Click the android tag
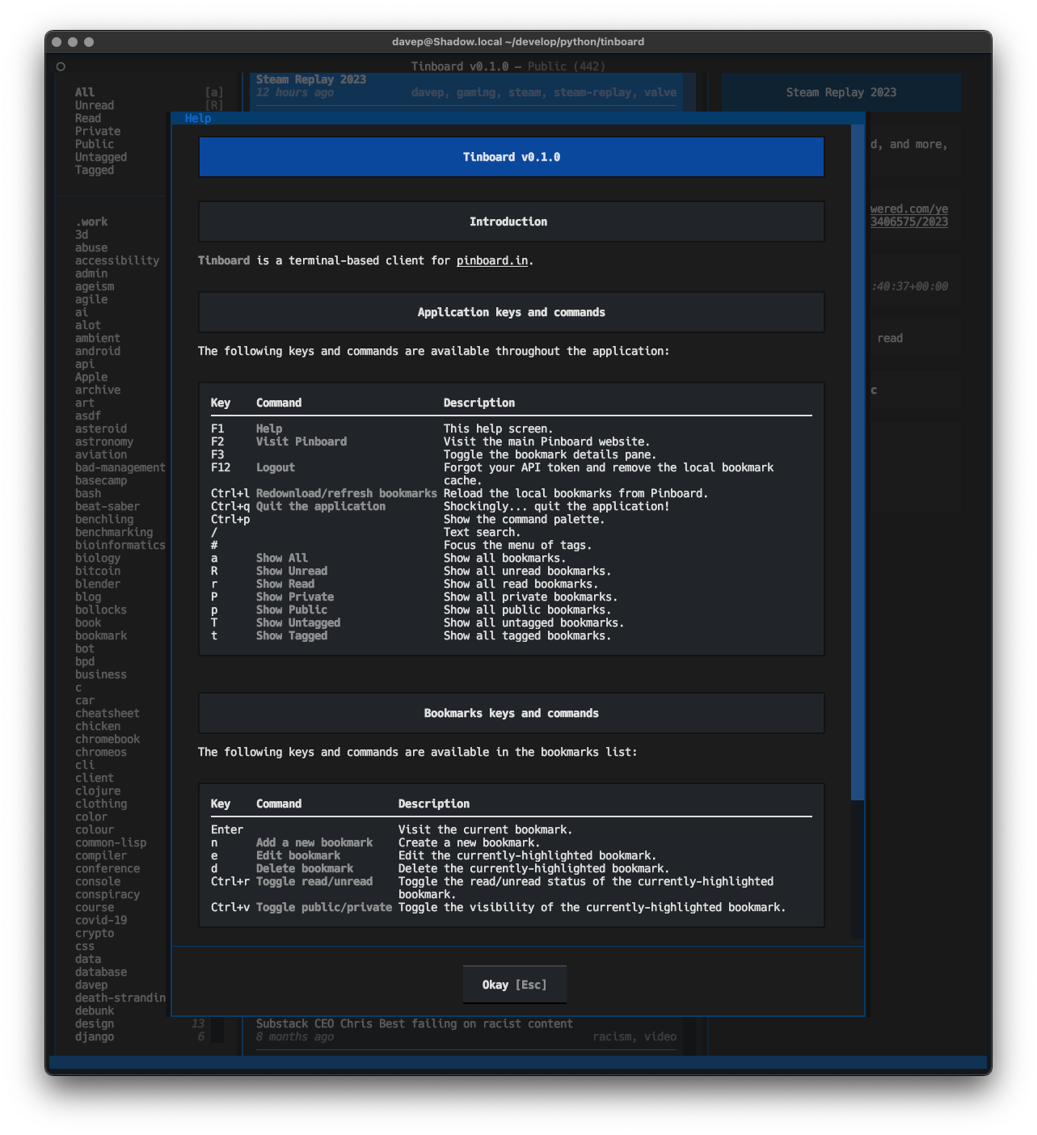Viewport: 1037px width, 1135px height. (98, 351)
